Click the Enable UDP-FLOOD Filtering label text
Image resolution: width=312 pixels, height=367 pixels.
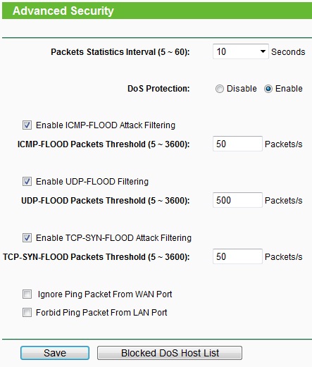[92, 182]
